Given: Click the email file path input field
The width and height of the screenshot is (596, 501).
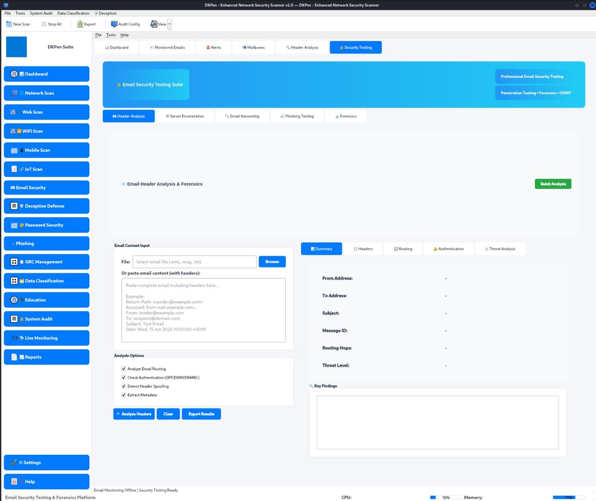Looking at the screenshot, I should click(x=195, y=262).
